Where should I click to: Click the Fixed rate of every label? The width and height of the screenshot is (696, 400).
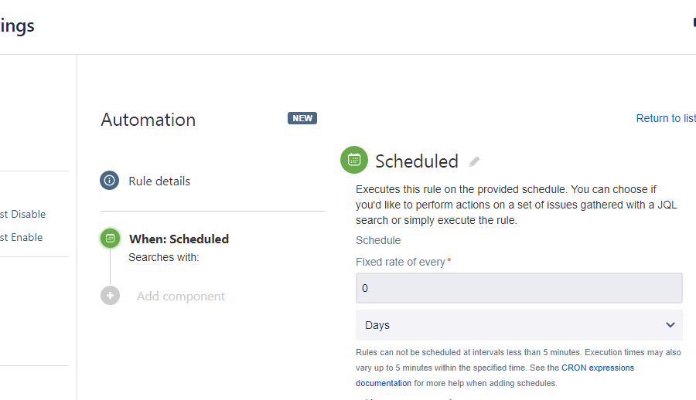[401, 262]
